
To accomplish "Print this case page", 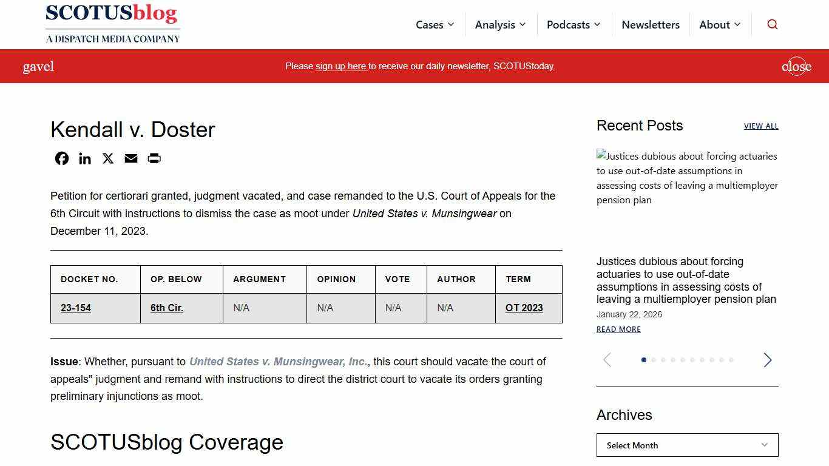I will (x=154, y=158).
